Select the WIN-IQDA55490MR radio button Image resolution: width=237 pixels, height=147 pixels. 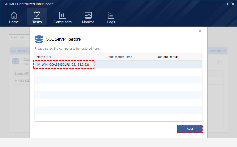click(x=39, y=65)
